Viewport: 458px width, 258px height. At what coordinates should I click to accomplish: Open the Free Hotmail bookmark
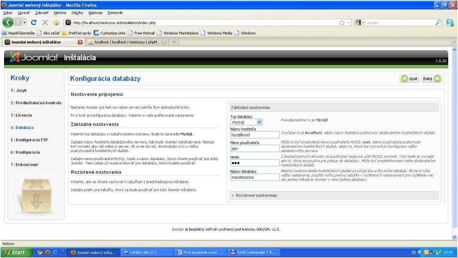[x=141, y=33]
